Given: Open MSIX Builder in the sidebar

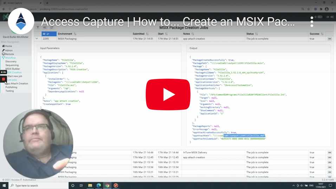Looking at the screenshot, I should 13,69.
